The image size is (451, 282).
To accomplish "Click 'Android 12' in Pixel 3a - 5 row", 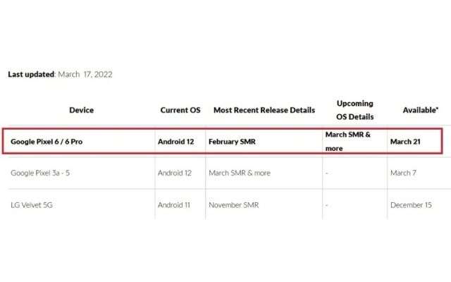I will pos(175,173).
